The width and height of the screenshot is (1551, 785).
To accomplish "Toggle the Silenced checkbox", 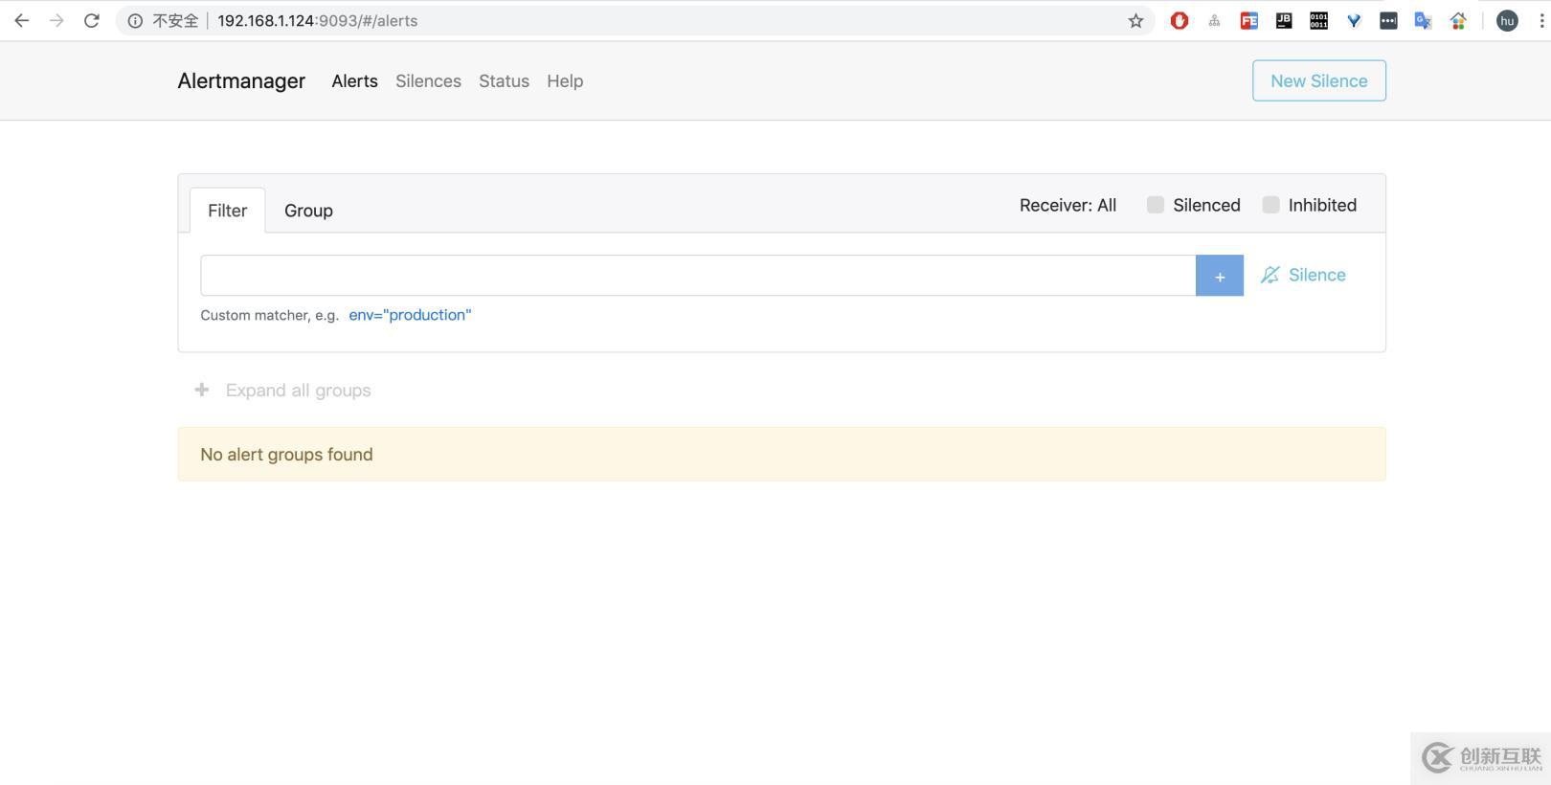I will click(x=1156, y=205).
